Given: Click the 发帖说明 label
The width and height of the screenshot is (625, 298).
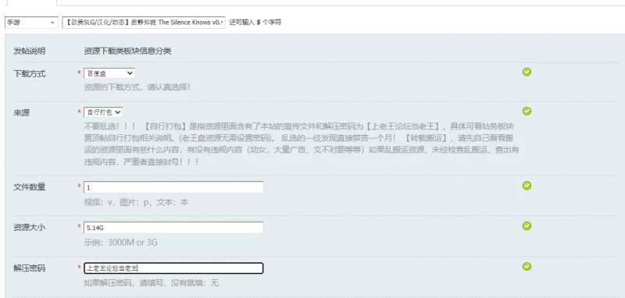Looking at the screenshot, I should (30, 51).
